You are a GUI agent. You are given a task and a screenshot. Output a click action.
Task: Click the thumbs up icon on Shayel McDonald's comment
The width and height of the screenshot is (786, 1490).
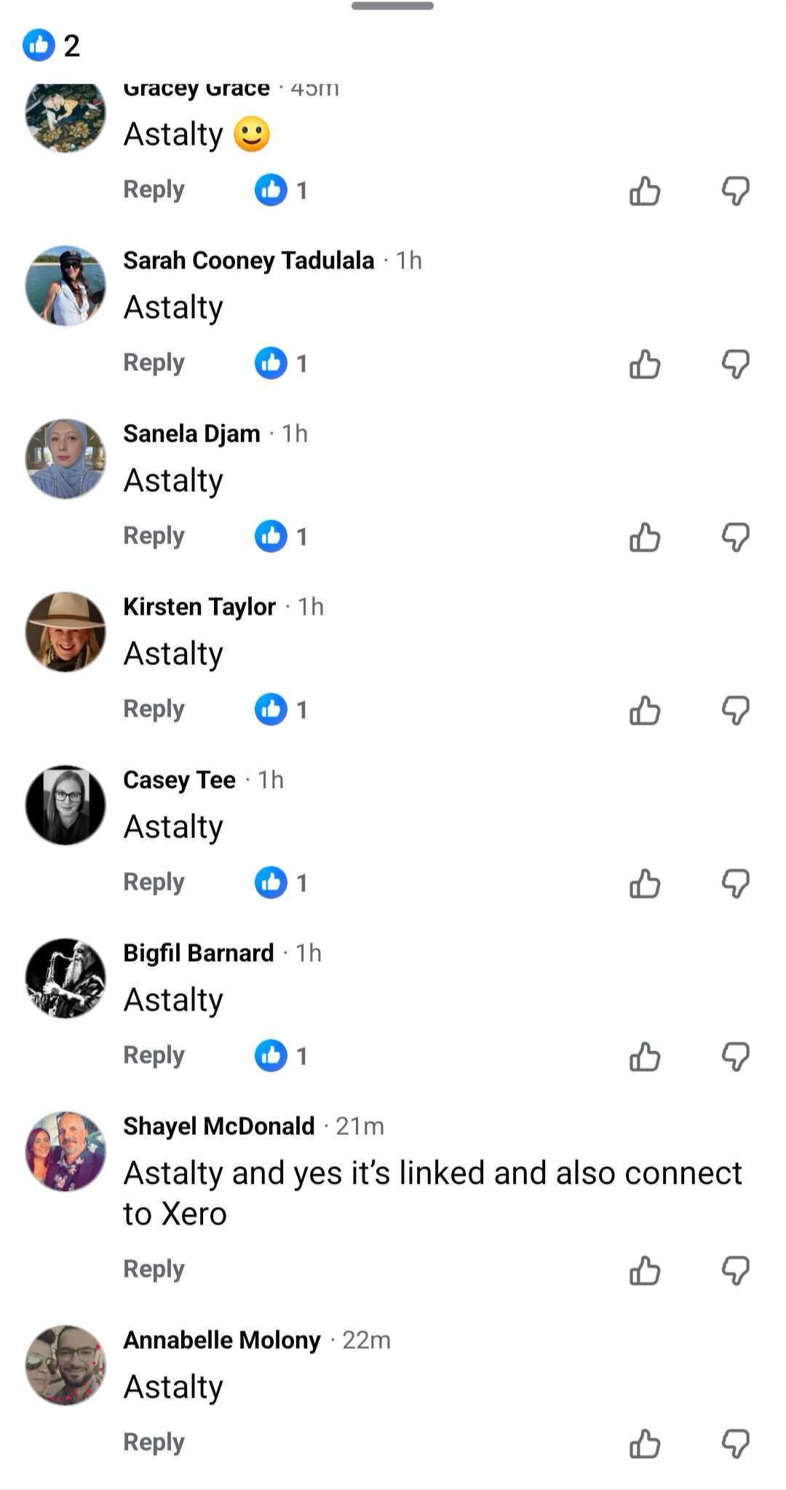click(645, 1269)
